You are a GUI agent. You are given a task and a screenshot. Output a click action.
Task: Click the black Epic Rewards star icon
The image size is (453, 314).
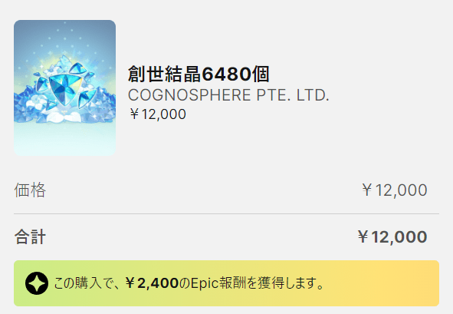[x=37, y=283]
